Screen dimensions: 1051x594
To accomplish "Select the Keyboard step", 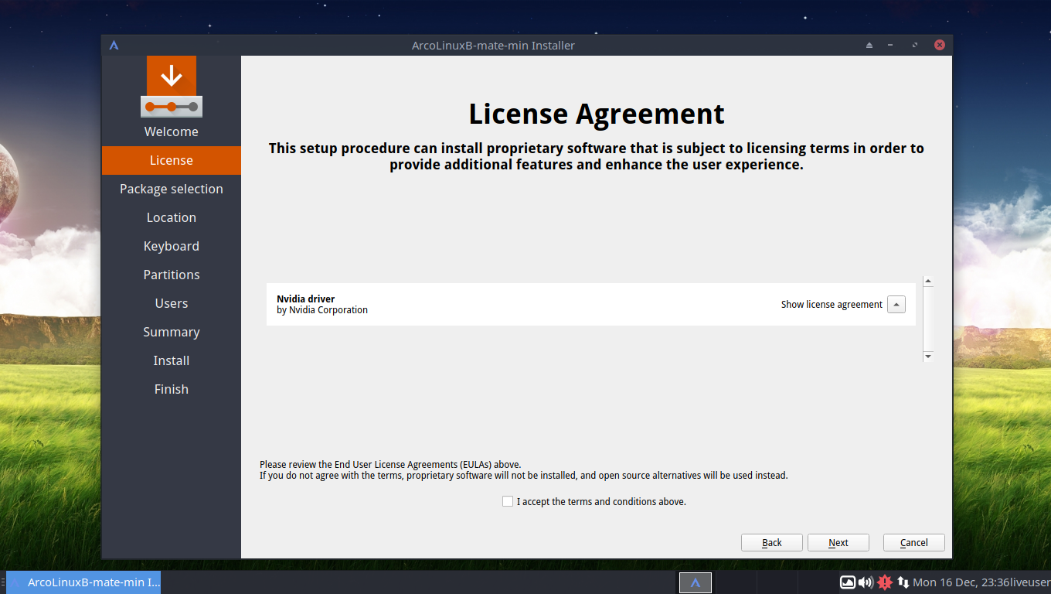I will coord(172,246).
